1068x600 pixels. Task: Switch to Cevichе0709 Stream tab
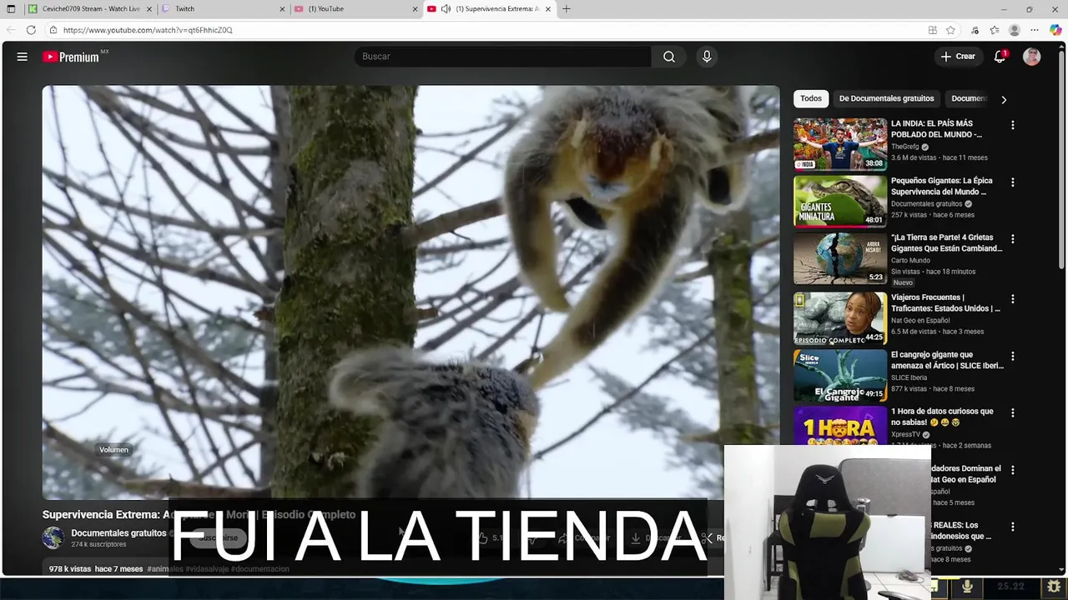pos(90,9)
